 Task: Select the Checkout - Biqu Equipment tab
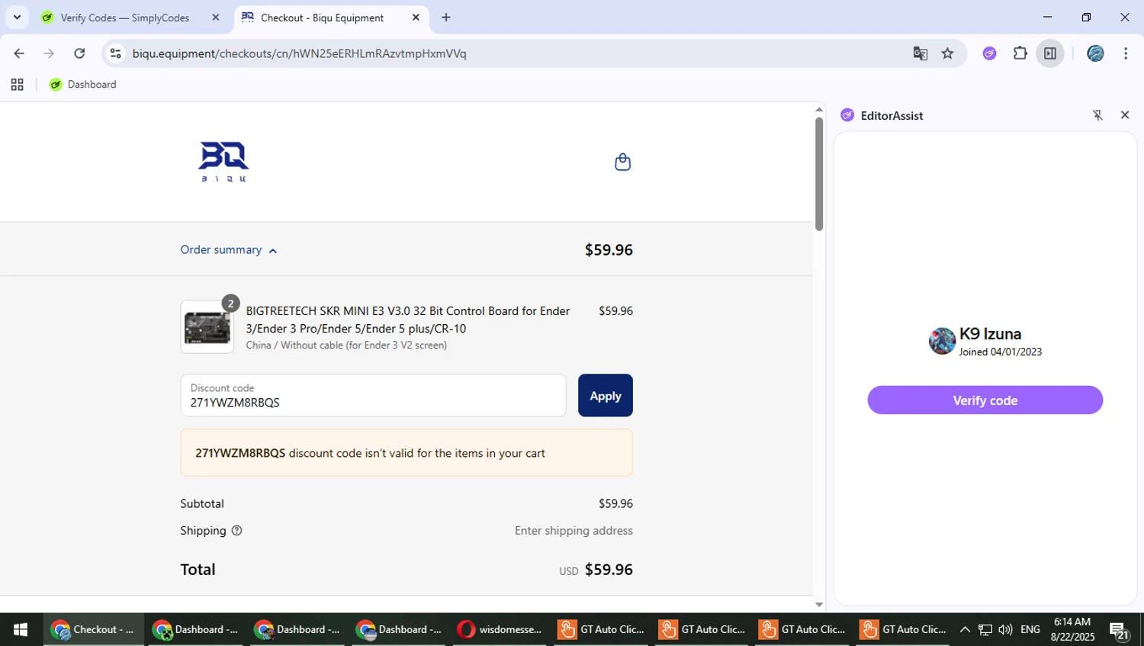coord(322,18)
